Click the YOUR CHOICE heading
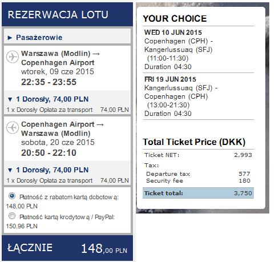Viewport: 275px width, 262px height. click(x=175, y=19)
